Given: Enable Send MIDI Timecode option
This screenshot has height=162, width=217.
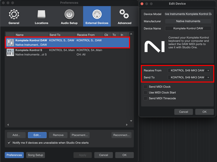Looking at the screenshot, I should [x=146, y=98].
